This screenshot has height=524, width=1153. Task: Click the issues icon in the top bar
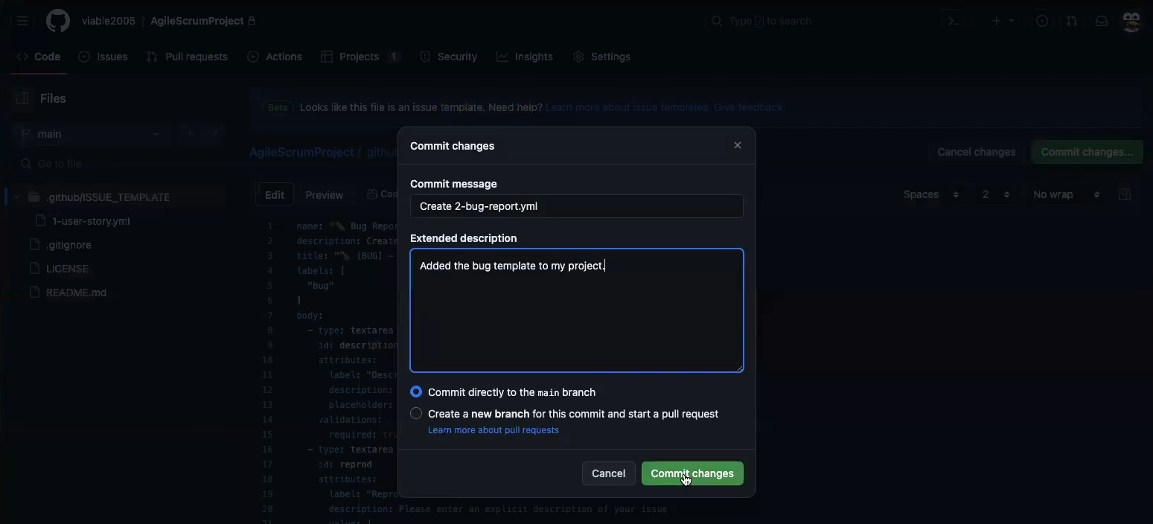point(1042,21)
